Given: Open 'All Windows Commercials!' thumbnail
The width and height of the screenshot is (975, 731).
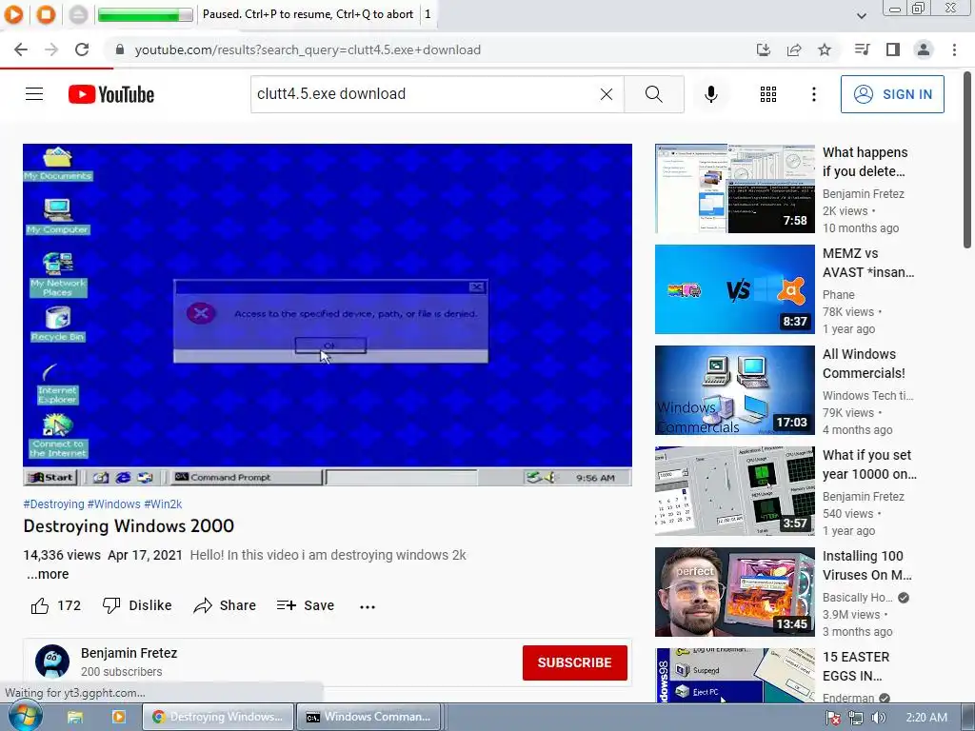Looking at the screenshot, I should click(734, 389).
